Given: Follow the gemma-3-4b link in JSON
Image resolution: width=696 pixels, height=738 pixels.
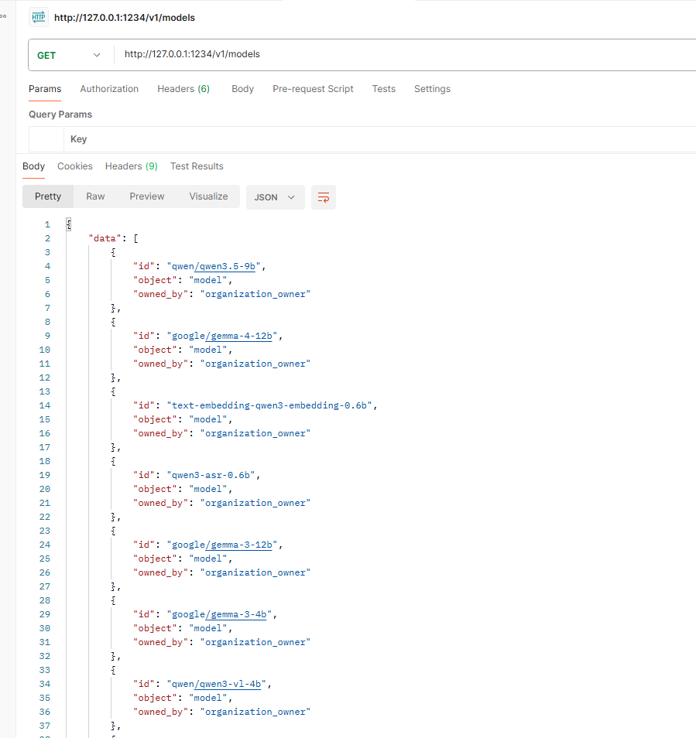Looking at the screenshot, I should 236,615.
